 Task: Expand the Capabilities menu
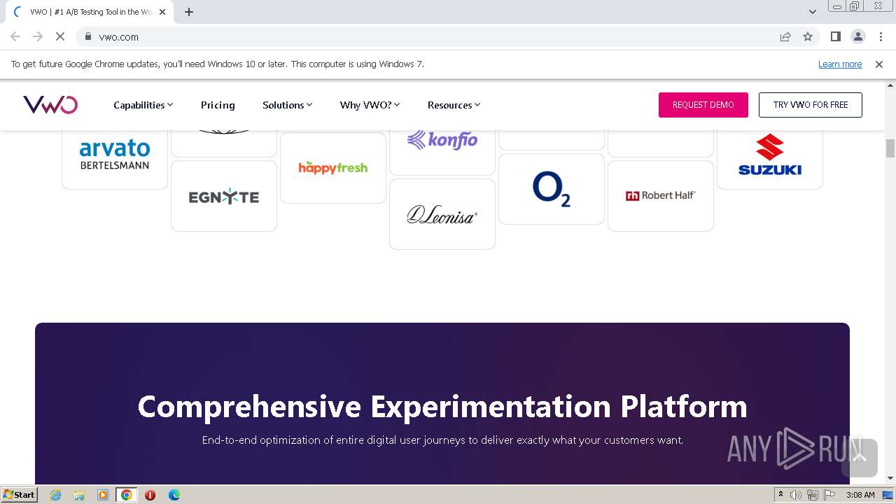tap(143, 105)
